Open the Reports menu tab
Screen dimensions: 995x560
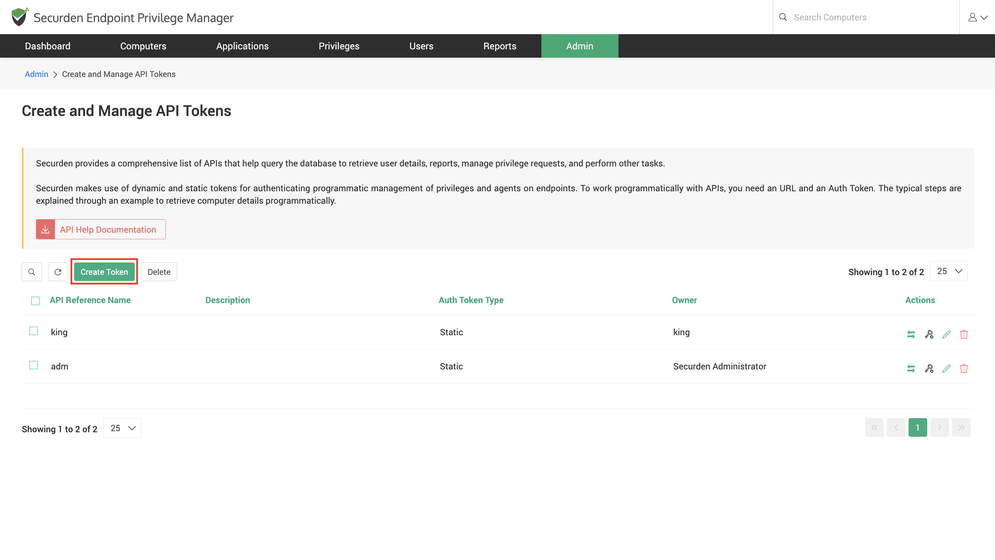click(x=500, y=46)
